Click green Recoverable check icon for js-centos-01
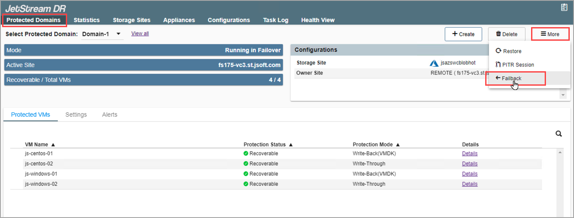574x218 pixels. [246, 154]
